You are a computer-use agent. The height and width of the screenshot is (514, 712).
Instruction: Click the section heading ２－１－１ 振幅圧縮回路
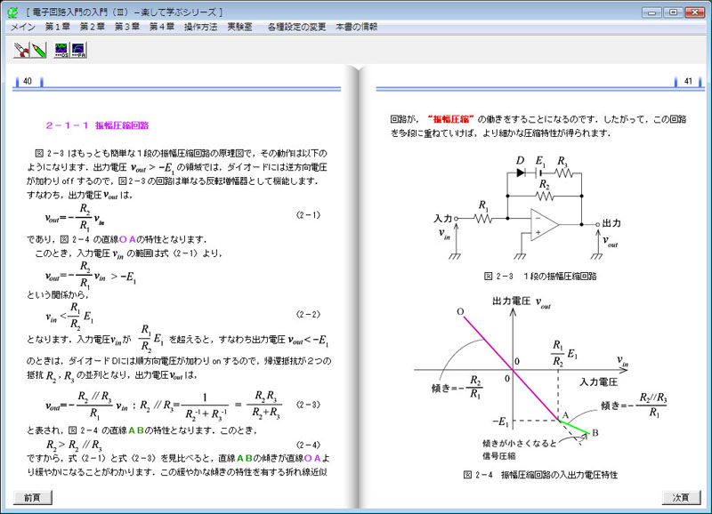[x=97, y=125]
